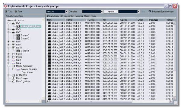Collapse the Ch 10 tree node
Viewport: 181px width, 108px height.
(x=8, y=48)
